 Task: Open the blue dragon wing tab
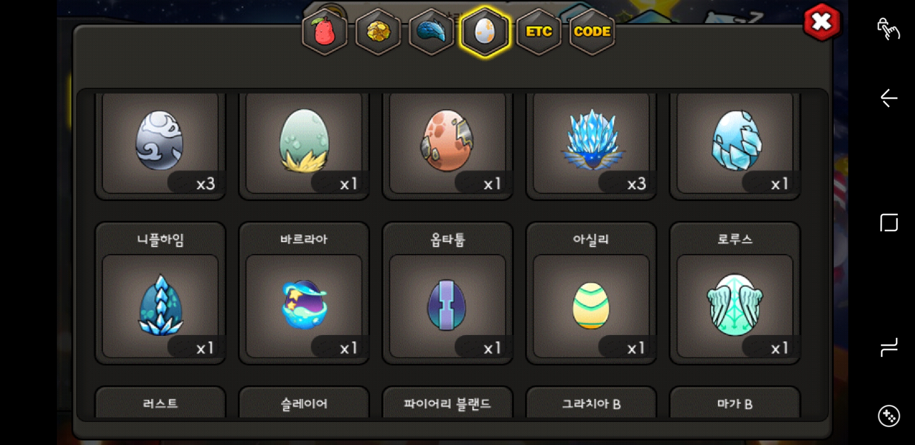coord(431,32)
